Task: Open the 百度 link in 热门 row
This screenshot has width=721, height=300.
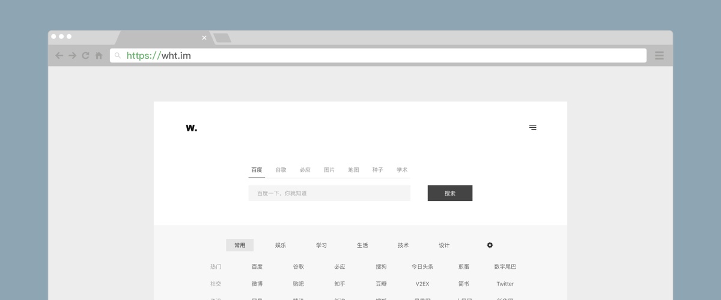Action: pos(257,266)
